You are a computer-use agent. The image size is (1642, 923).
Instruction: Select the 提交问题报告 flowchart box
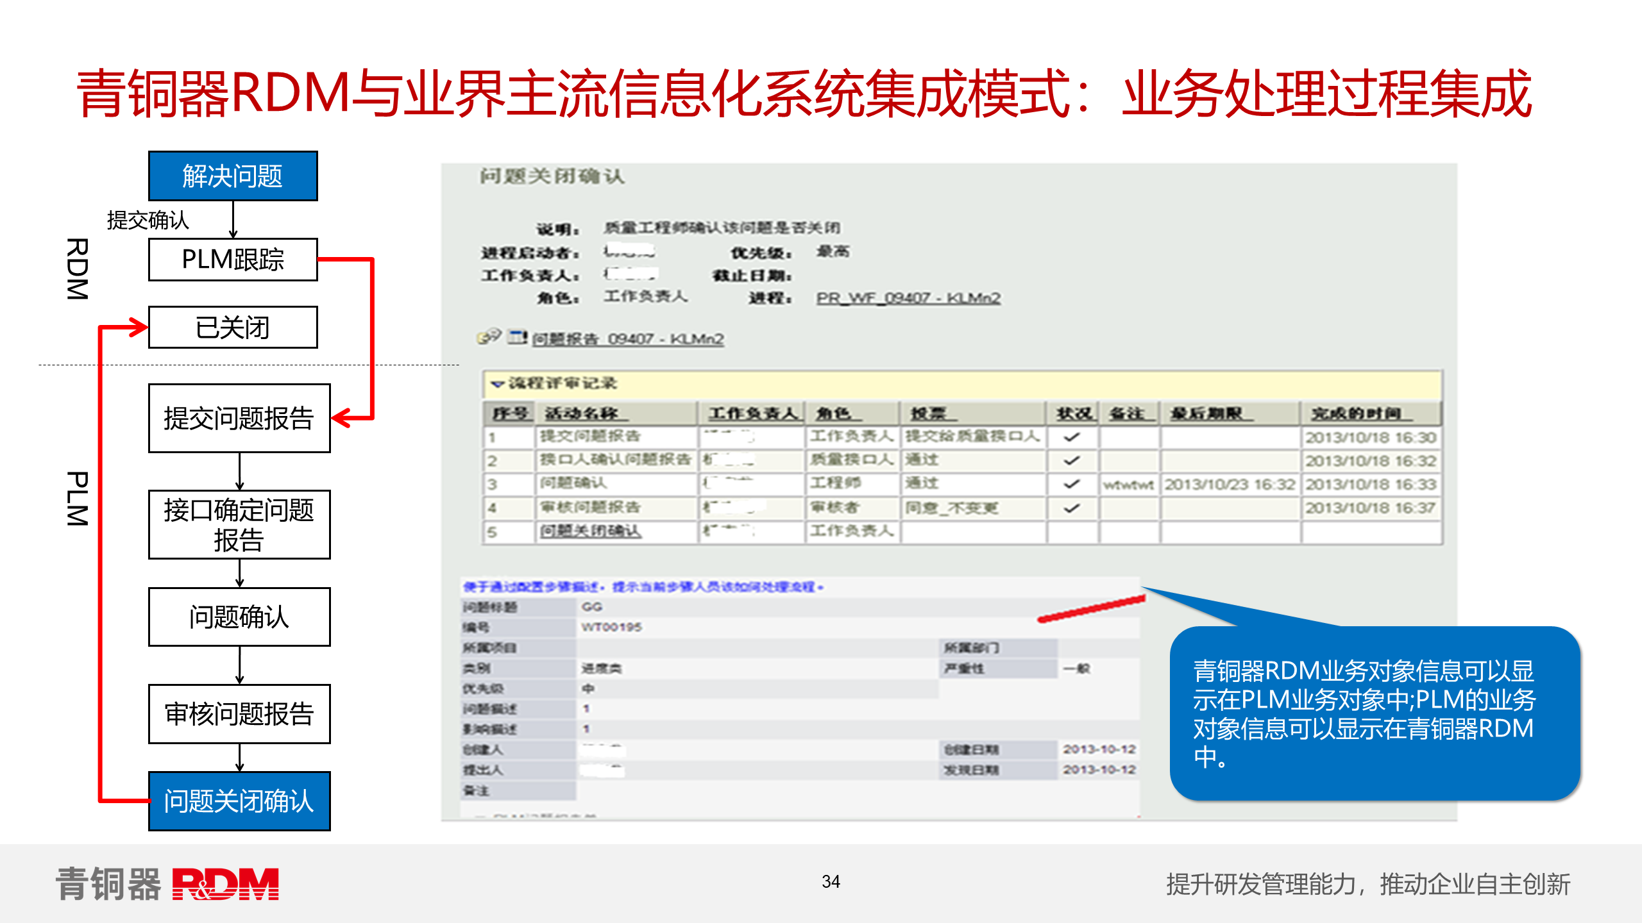point(239,419)
